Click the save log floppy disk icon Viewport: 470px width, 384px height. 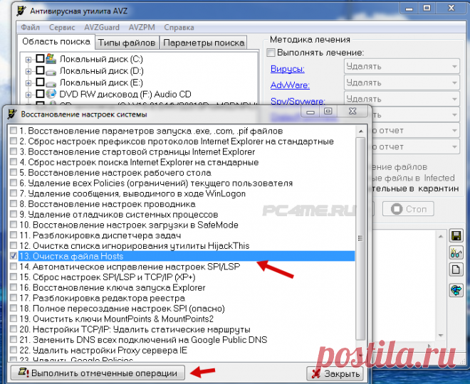pyautogui.click(x=456, y=235)
